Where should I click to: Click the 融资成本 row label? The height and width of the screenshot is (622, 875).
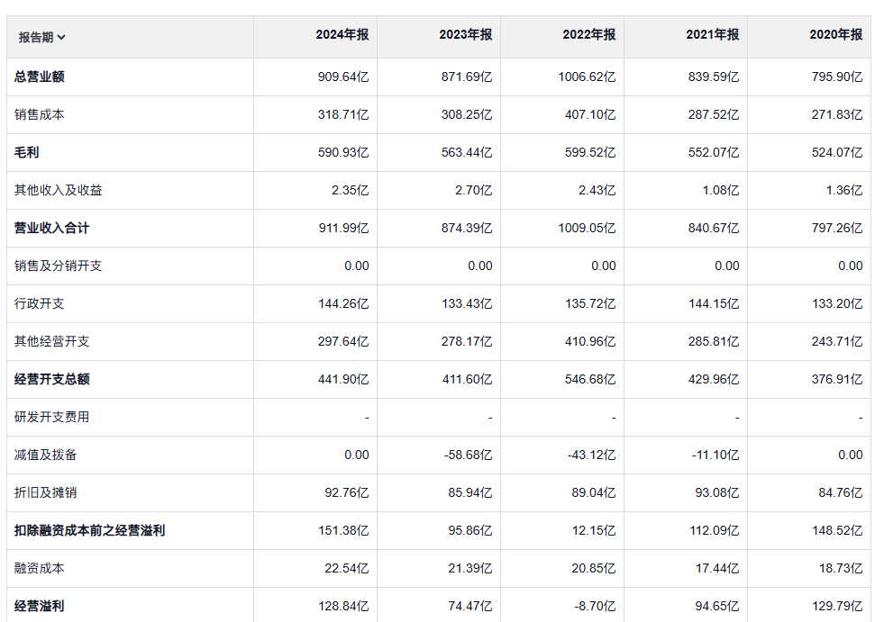pyautogui.click(x=40, y=568)
